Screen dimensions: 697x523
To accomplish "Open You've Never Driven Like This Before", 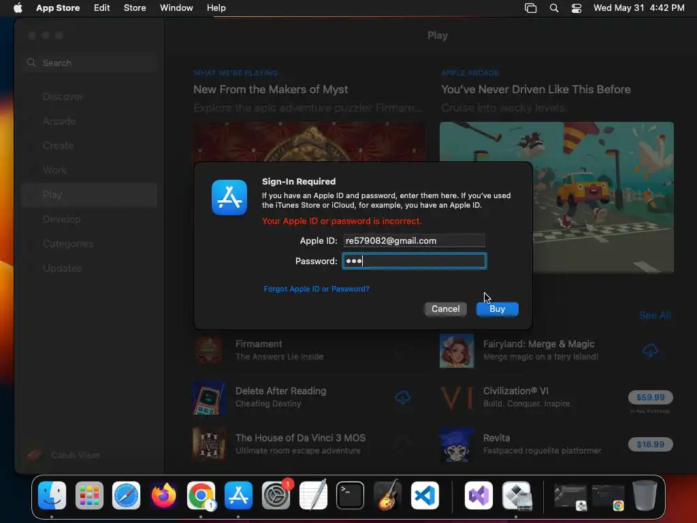I will [x=536, y=89].
